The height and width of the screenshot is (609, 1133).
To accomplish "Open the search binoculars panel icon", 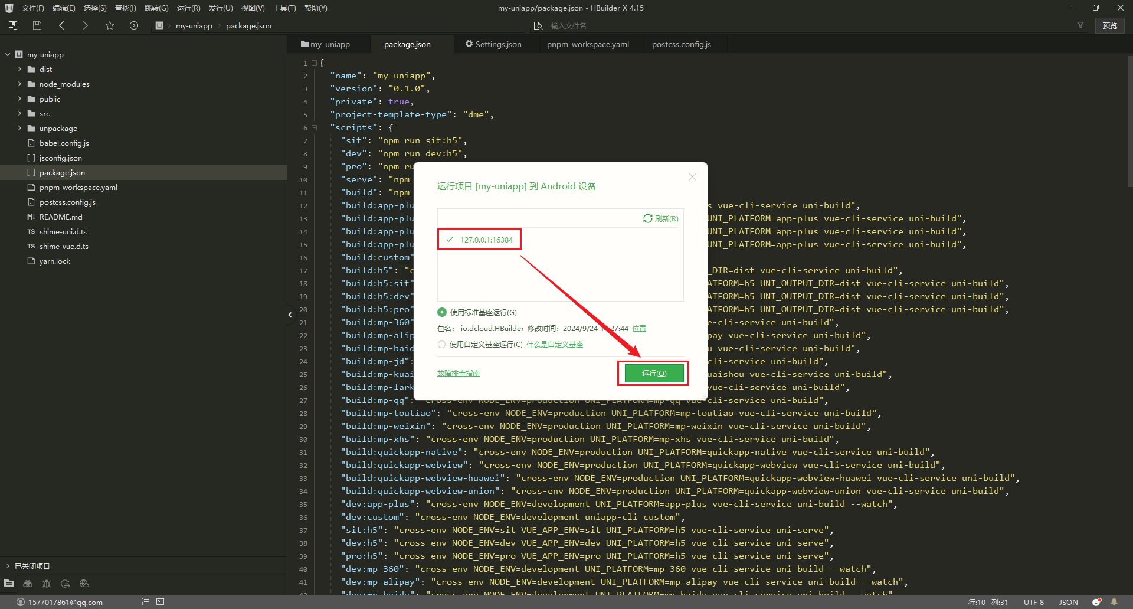I will [28, 584].
